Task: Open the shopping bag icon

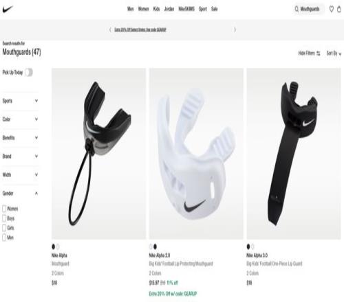Action: 339,9
